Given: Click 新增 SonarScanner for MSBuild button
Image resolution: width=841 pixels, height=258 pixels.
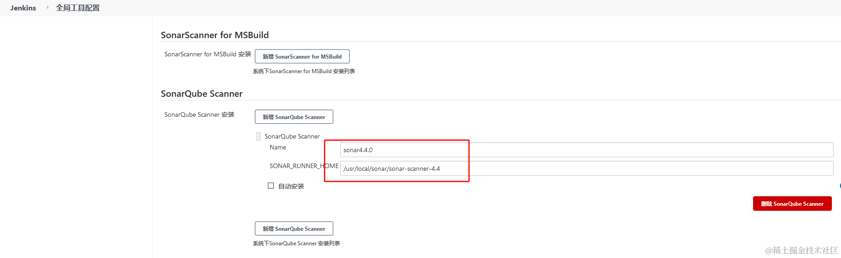Looking at the screenshot, I should click(302, 56).
